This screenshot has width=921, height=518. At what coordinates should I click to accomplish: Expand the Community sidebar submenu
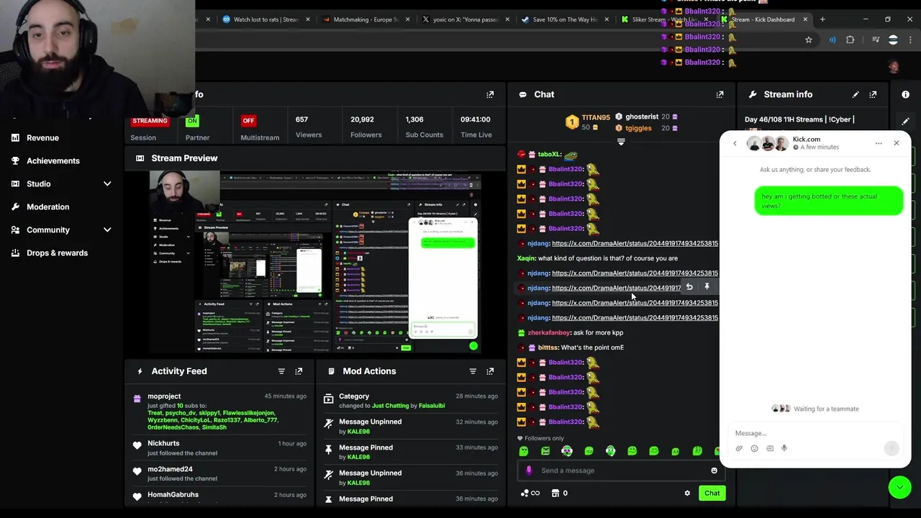[107, 230]
